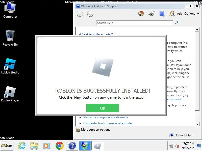Open Windows Explorer folder taskbar icon
The width and height of the screenshot is (202, 151).
point(34,146)
